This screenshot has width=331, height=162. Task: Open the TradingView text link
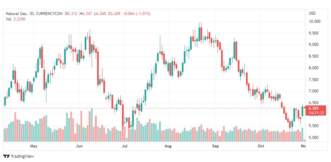coord(22,156)
